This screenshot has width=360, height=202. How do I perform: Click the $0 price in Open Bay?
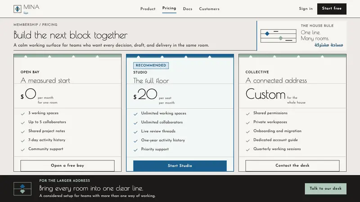[x=28, y=94]
